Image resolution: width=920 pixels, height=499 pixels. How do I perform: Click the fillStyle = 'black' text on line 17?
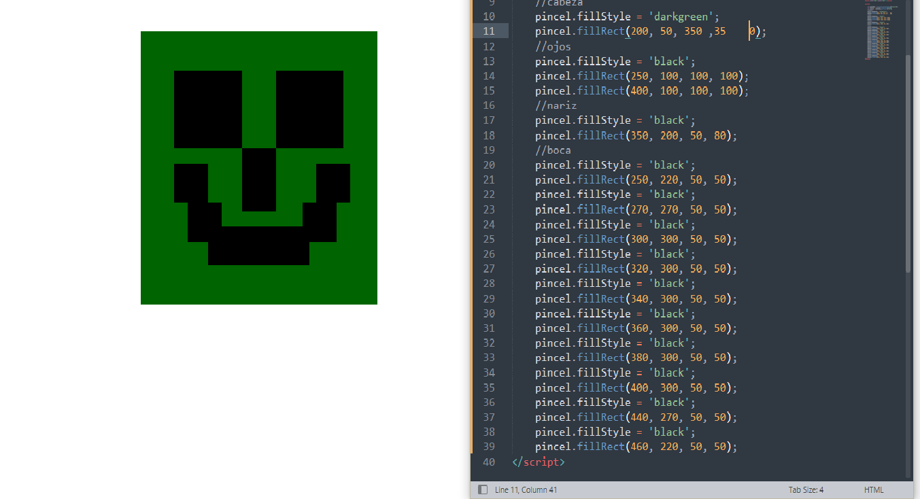(633, 120)
